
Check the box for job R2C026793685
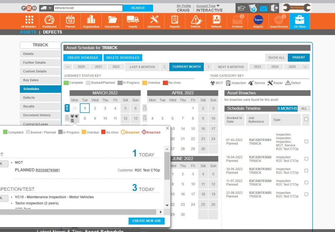306,194
